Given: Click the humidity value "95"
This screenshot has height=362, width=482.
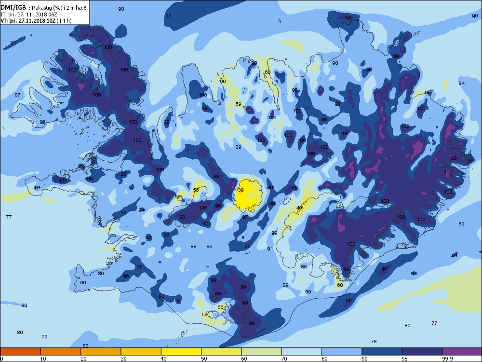Looking at the screenshot, I should pyautogui.click(x=139, y=266).
